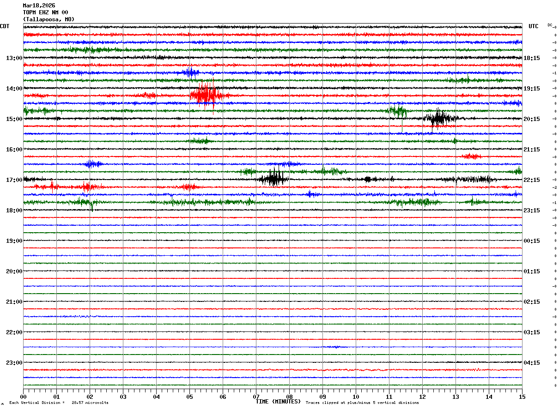The width and height of the screenshot is (559, 409).
Task: Select the 23:00 CDT time label
Action: coord(14,363)
